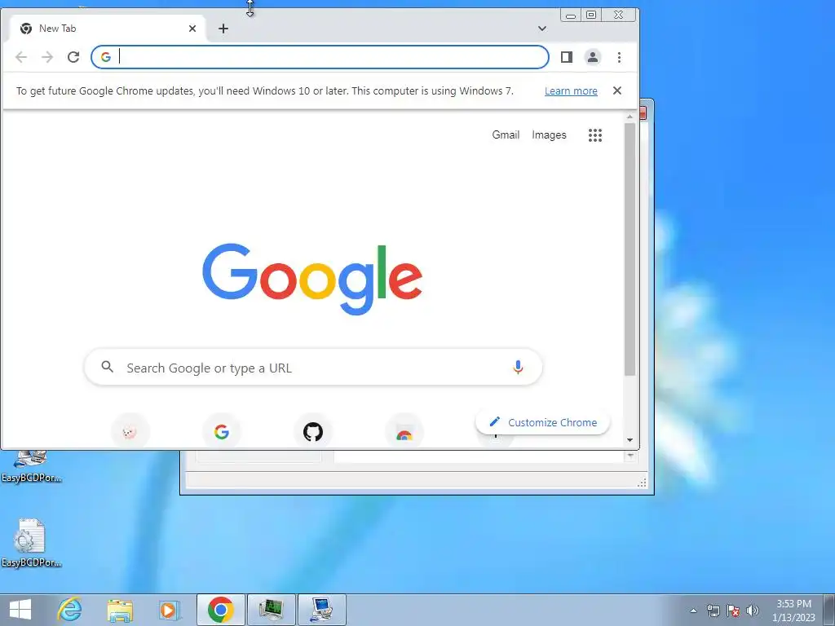Open the computer setup app in taskbar

[x=321, y=610]
